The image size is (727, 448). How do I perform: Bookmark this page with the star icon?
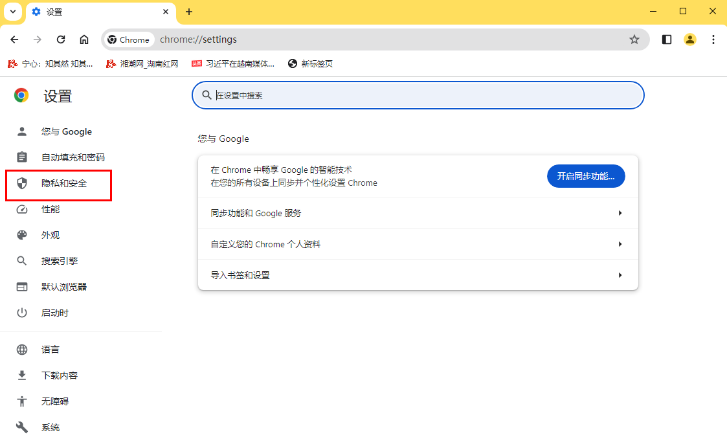(634, 39)
